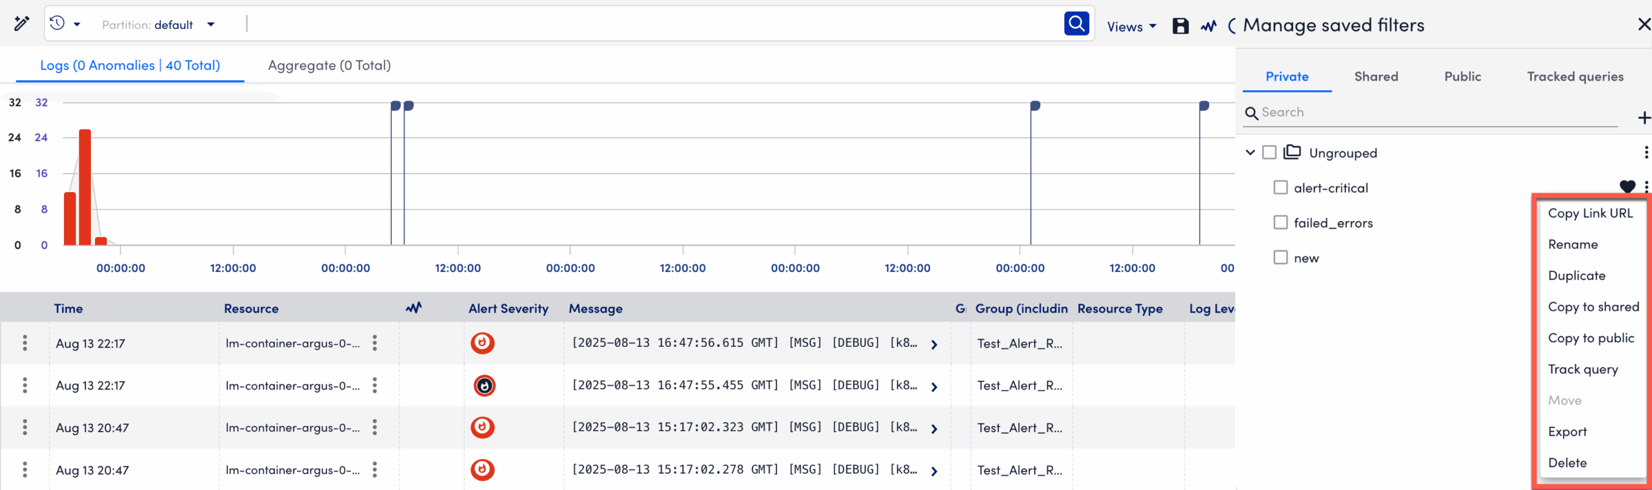Click the anomaly column header icon in table
The height and width of the screenshot is (490, 1652).
point(414,308)
